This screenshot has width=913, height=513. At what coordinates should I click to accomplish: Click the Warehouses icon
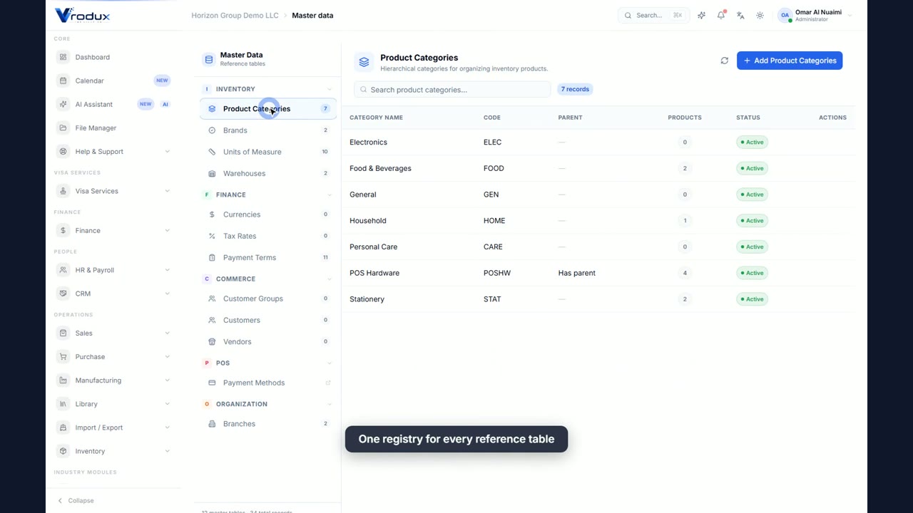[212, 173]
